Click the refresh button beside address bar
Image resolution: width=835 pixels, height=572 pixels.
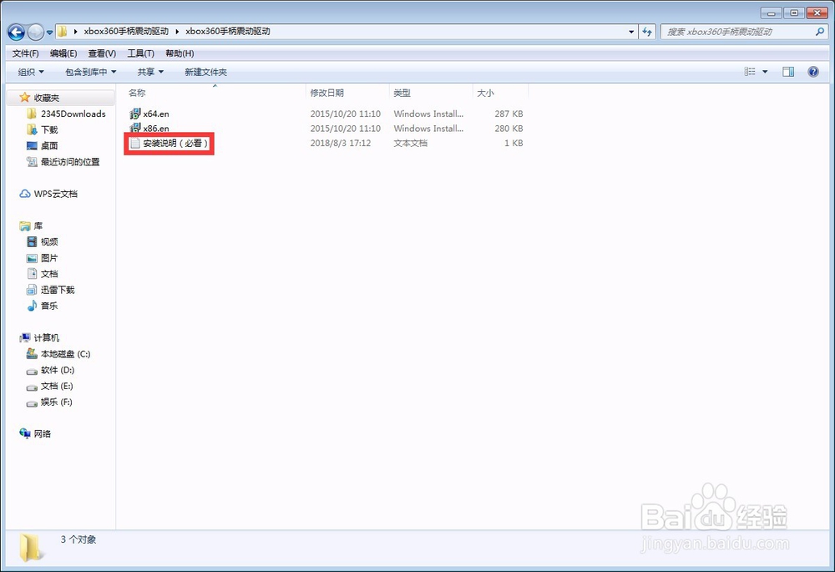coord(647,32)
